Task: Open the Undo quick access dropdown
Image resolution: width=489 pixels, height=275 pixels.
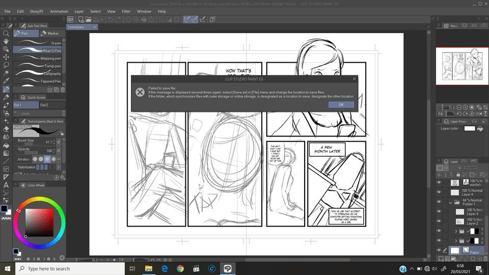Action: point(64,113)
